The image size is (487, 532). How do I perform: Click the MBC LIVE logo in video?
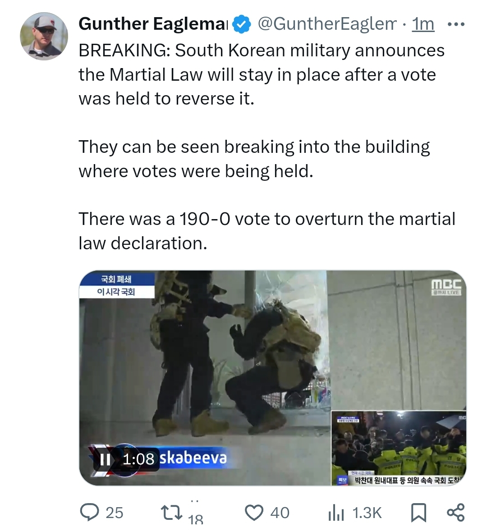coord(446,287)
